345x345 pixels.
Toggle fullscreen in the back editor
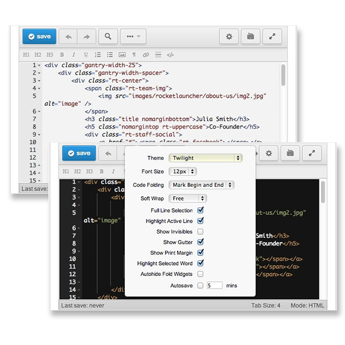(272, 36)
